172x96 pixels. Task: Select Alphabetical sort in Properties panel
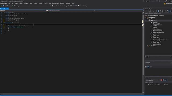tap(148, 67)
